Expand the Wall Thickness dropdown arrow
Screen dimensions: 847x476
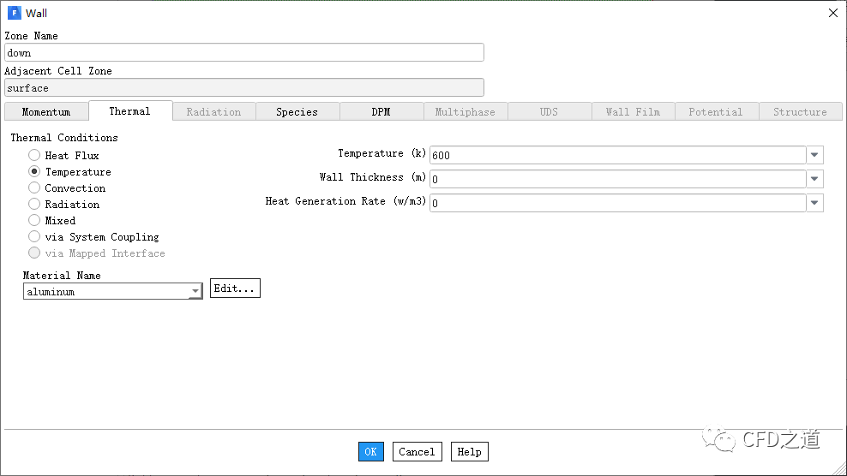click(x=814, y=179)
